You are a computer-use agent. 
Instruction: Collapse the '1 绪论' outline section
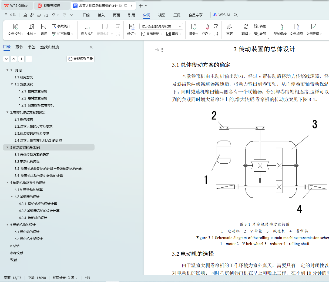point(8,70)
